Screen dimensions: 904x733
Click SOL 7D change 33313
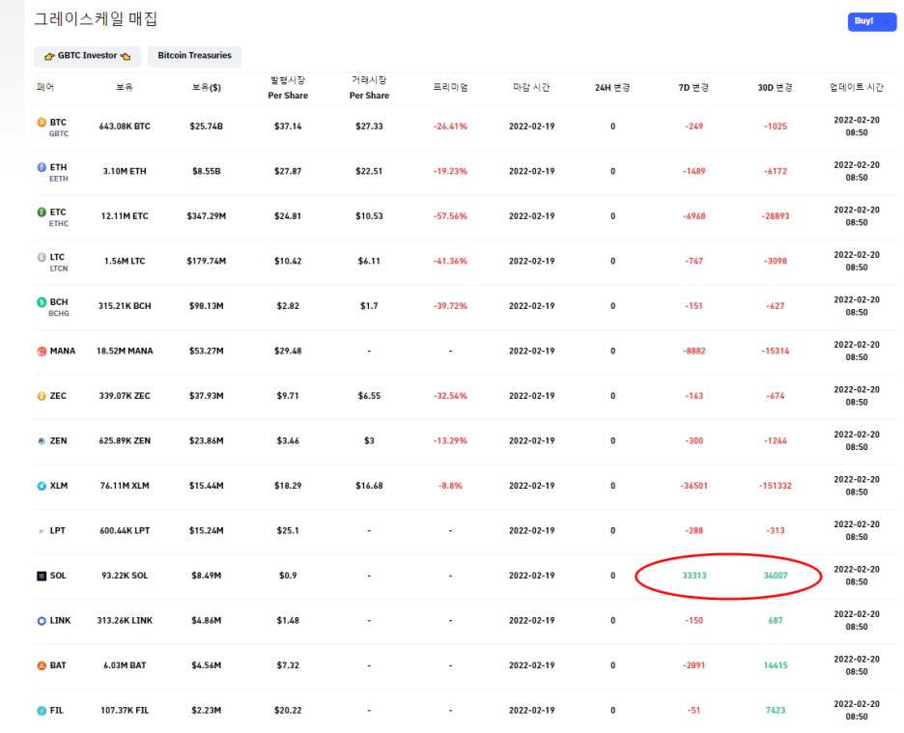(x=694, y=576)
